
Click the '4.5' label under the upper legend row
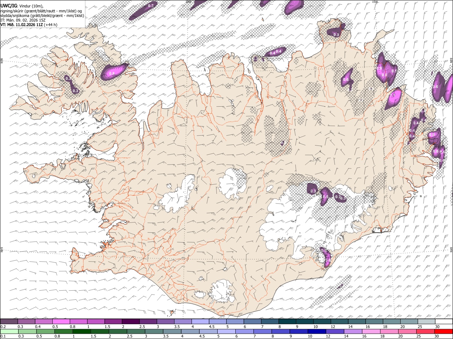pyautogui.click(x=212, y=327)
